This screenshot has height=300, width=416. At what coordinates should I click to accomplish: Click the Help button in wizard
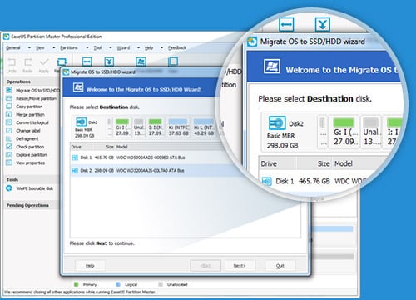click(x=91, y=266)
